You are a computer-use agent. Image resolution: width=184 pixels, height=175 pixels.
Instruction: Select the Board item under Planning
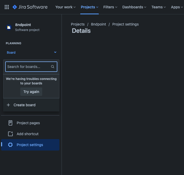point(11,52)
